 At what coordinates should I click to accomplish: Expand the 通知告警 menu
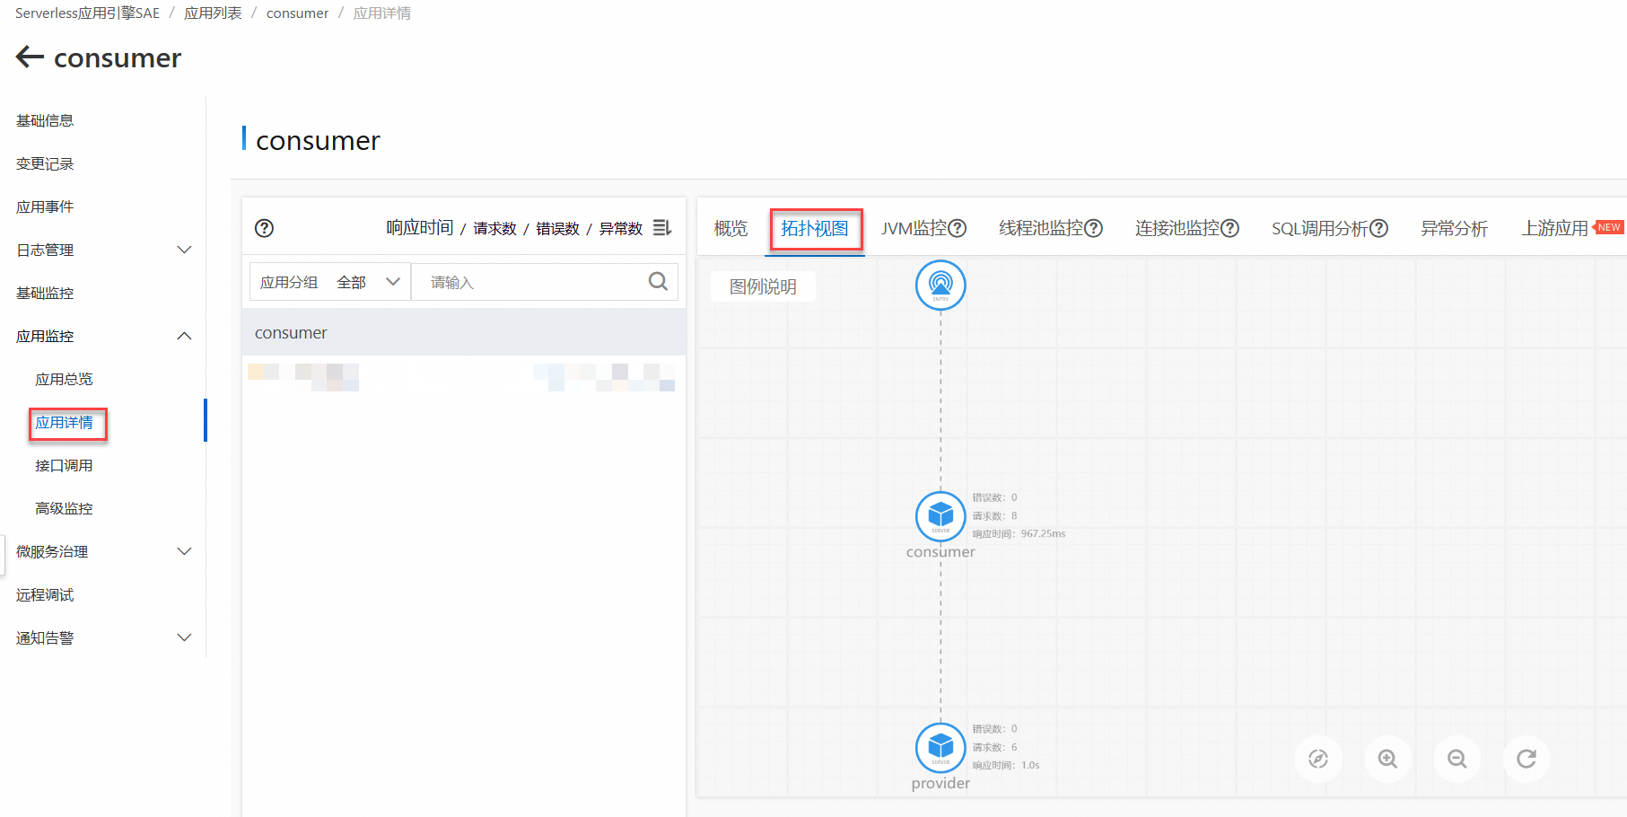(184, 637)
